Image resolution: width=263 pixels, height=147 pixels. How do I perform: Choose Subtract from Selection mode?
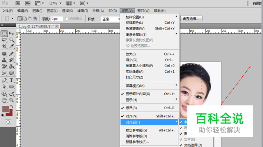click(30, 19)
